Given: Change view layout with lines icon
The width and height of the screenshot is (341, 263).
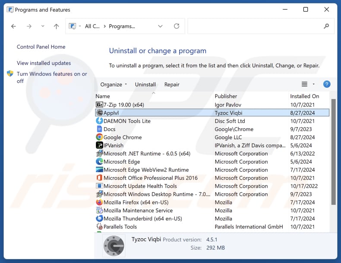Looking at the screenshot, I should (x=304, y=84).
